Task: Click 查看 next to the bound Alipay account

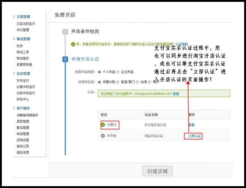Action: click(176, 94)
